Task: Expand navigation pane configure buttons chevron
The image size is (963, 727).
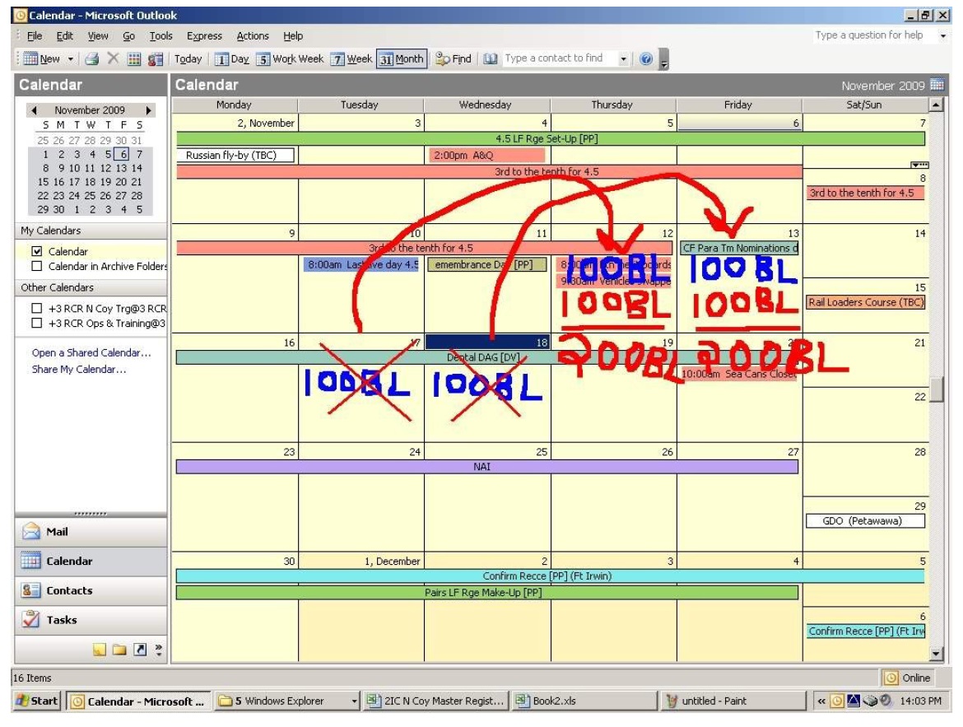Action: coord(159,650)
